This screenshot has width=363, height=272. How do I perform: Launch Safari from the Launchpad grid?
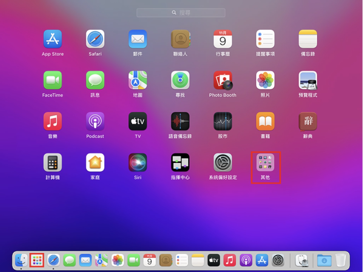95,39
